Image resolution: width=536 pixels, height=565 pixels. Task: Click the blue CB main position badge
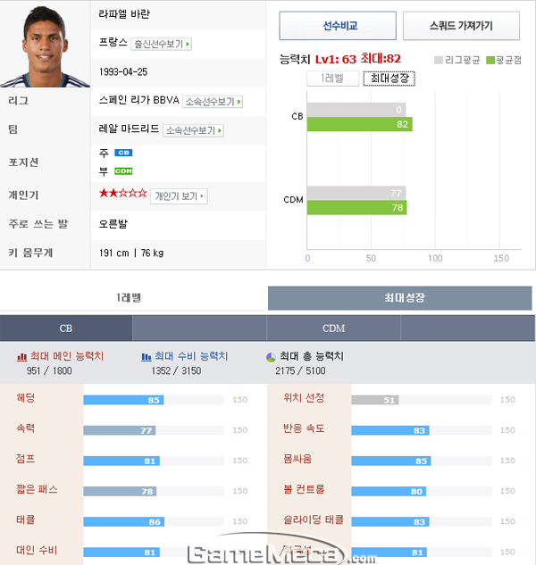click(x=123, y=153)
